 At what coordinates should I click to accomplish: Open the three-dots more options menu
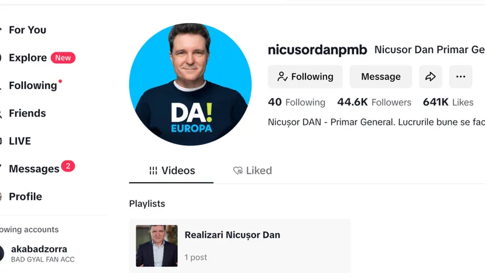point(461,76)
